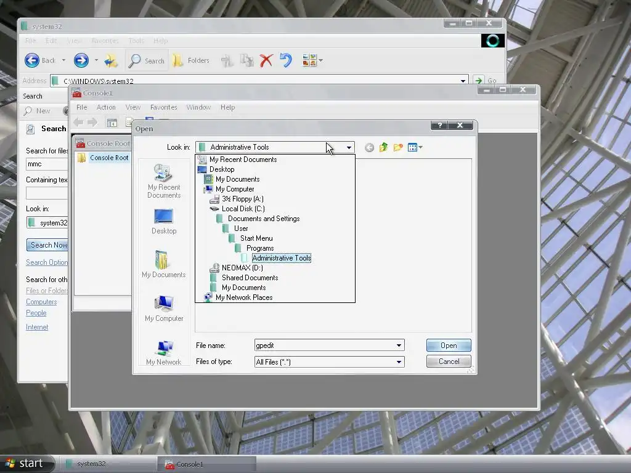The width and height of the screenshot is (631, 473).
Task: Select My Documents in the places bar
Action: click(x=164, y=264)
